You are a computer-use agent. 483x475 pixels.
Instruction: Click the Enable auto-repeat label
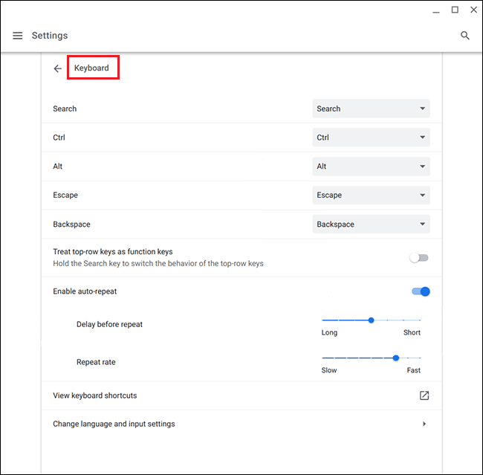coord(85,291)
